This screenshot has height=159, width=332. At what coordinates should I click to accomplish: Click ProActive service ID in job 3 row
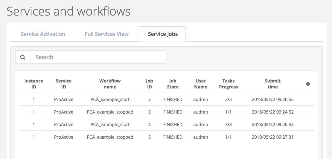coord(63,112)
